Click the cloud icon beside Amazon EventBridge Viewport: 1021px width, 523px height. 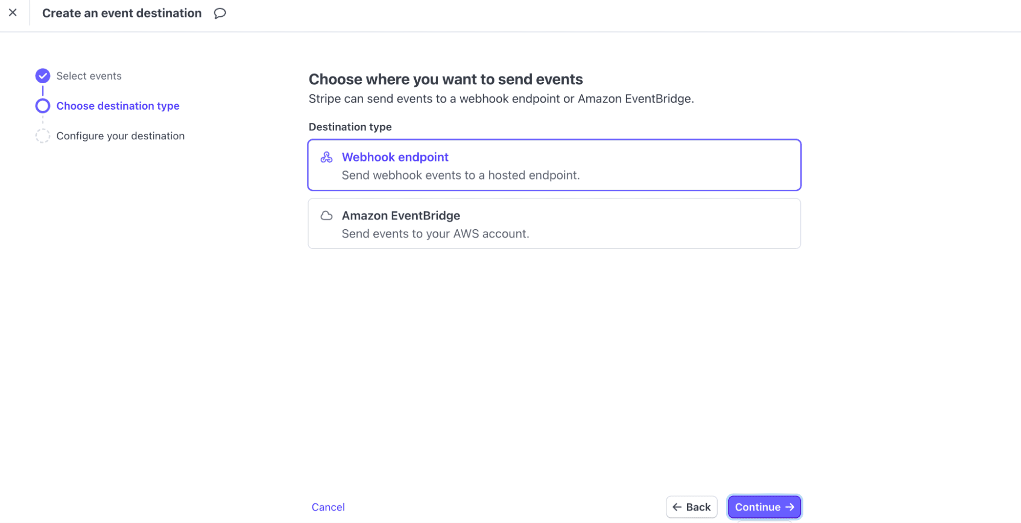click(326, 216)
